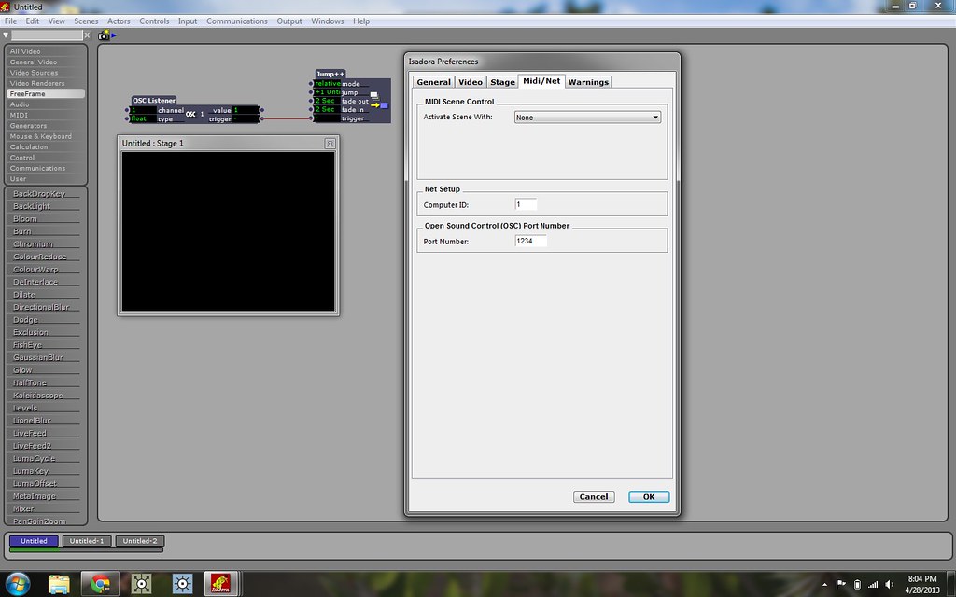Select the Generators actor category
This screenshot has width=956, height=597.
(28, 126)
